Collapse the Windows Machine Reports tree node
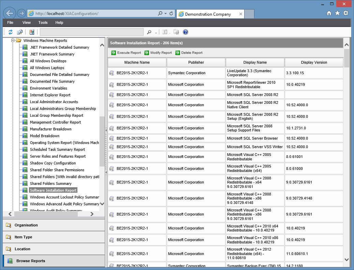Screen dimensions: 354x270 13,40
